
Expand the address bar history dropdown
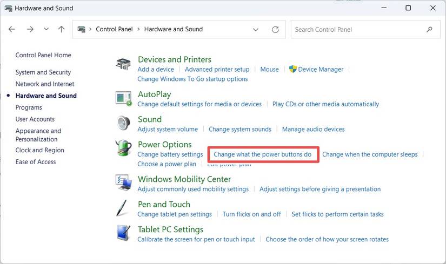pyautogui.click(x=256, y=29)
